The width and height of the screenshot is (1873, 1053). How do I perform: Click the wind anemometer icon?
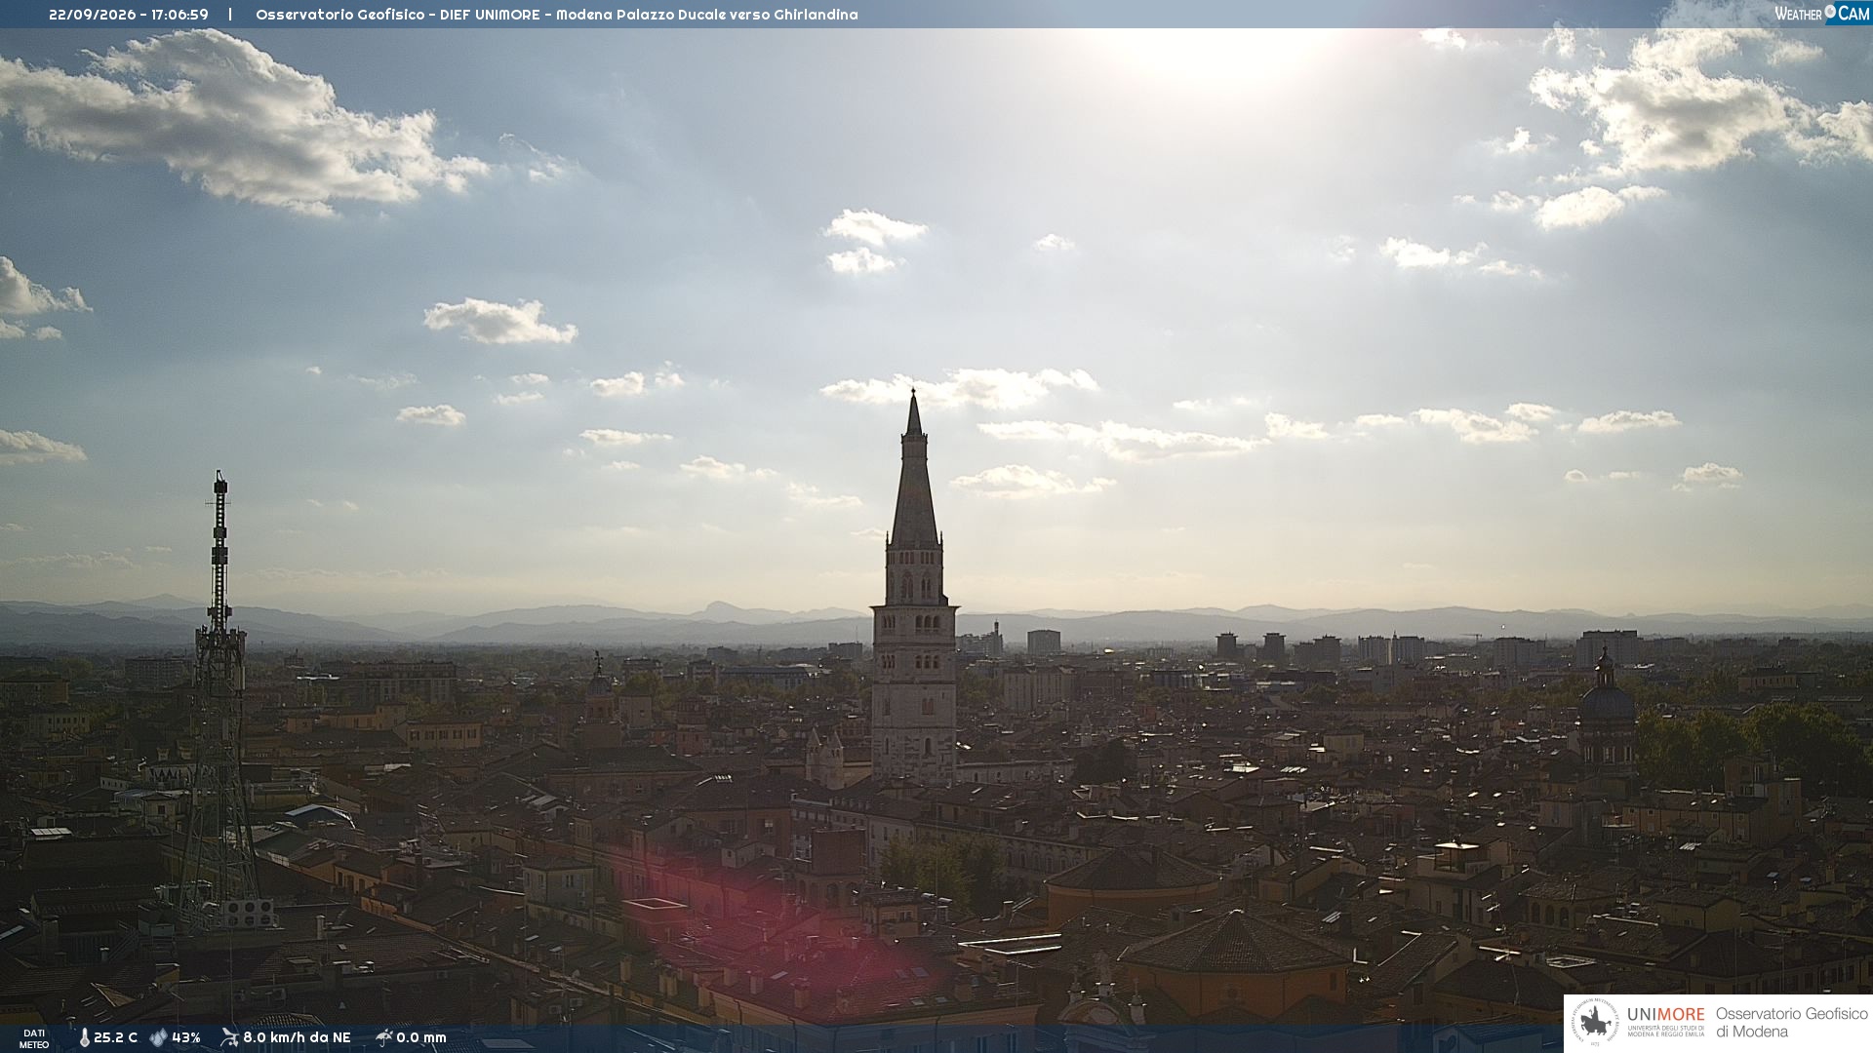tap(229, 1037)
